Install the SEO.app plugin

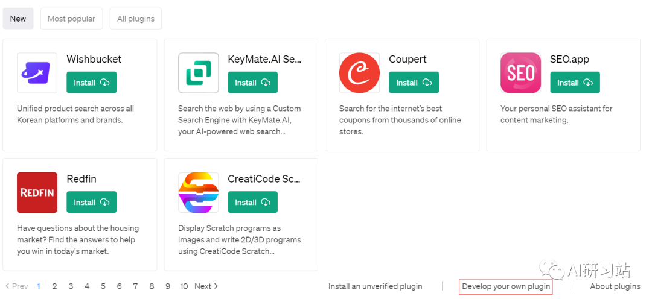pyautogui.click(x=575, y=82)
